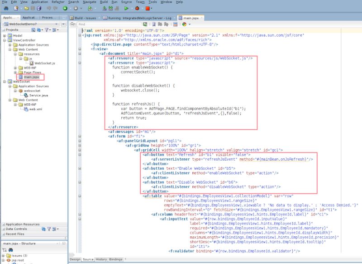362x264 pixels.
Task: Start debugging with the bug icon
Action: click(x=137, y=8)
